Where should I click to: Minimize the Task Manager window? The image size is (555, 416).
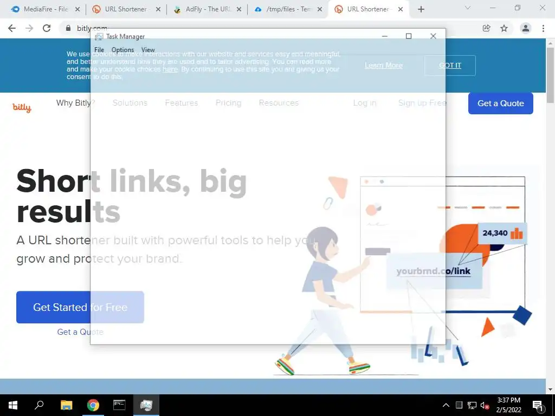(x=385, y=36)
